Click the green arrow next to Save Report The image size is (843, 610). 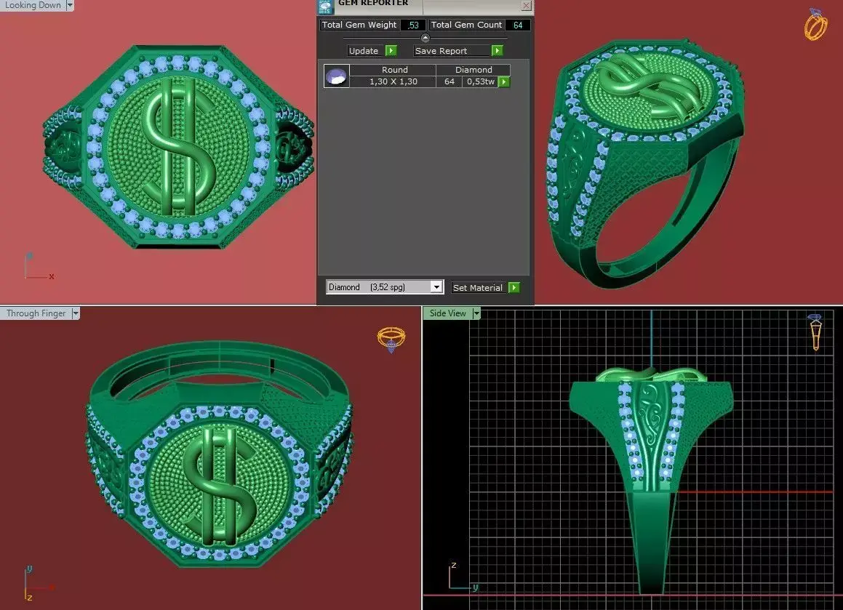click(x=498, y=50)
